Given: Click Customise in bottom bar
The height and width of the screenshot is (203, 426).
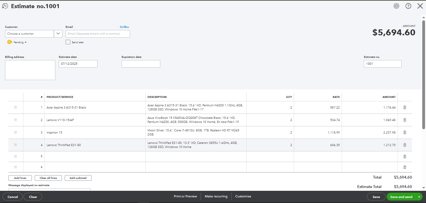Looking at the screenshot, I should [x=243, y=196].
